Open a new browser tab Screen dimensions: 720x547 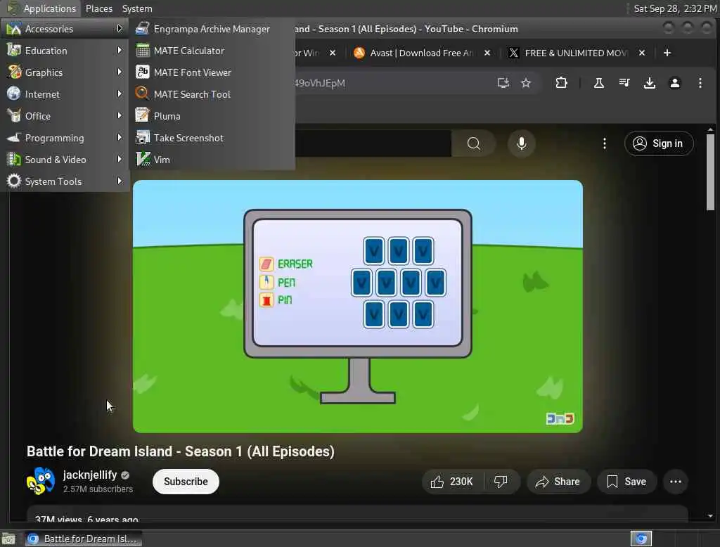tap(667, 53)
